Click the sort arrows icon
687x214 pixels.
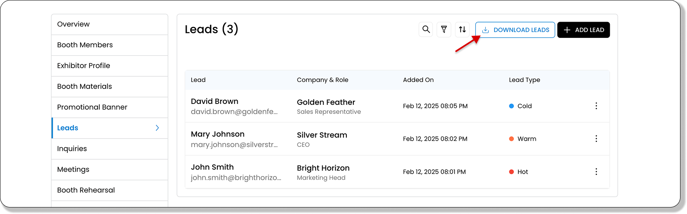point(462,29)
